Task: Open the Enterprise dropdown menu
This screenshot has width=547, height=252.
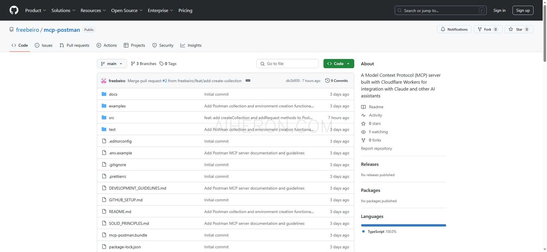Action: 160,10
